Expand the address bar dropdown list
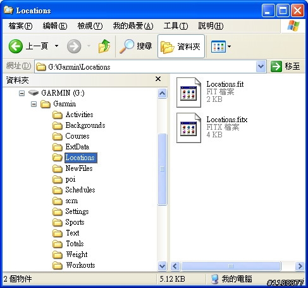308x288 pixels. (261, 66)
